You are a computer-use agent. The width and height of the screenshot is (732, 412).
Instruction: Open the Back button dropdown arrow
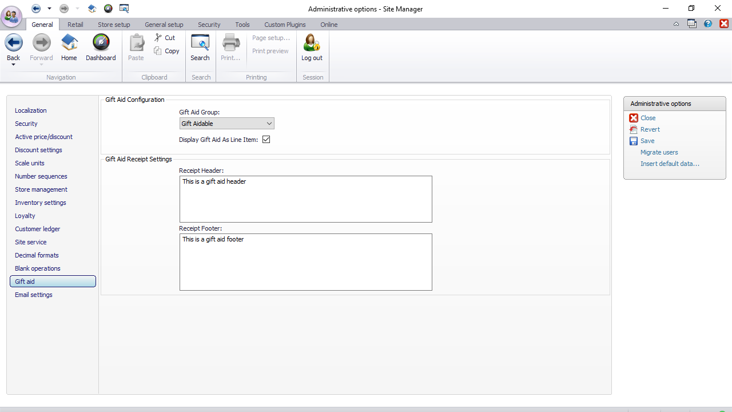[13, 65]
